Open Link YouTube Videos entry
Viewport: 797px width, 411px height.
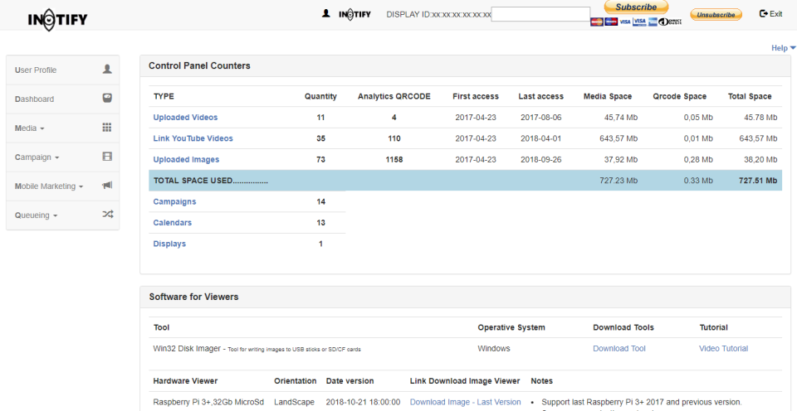click(193, 138)
